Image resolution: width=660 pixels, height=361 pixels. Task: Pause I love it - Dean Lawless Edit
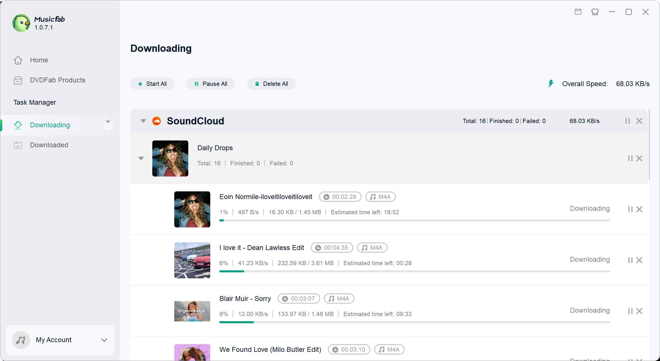[x=630, y=260]
